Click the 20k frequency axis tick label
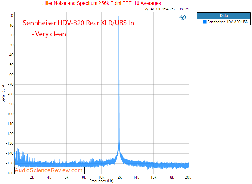Viewport: 252px width, 184px height. [188, 177]
